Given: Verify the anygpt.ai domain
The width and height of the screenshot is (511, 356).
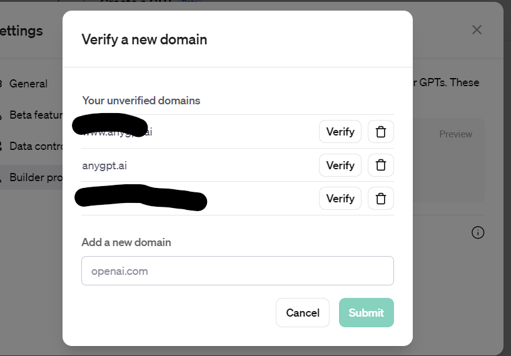Looking at the screenshot, I should tap(340, 166).
